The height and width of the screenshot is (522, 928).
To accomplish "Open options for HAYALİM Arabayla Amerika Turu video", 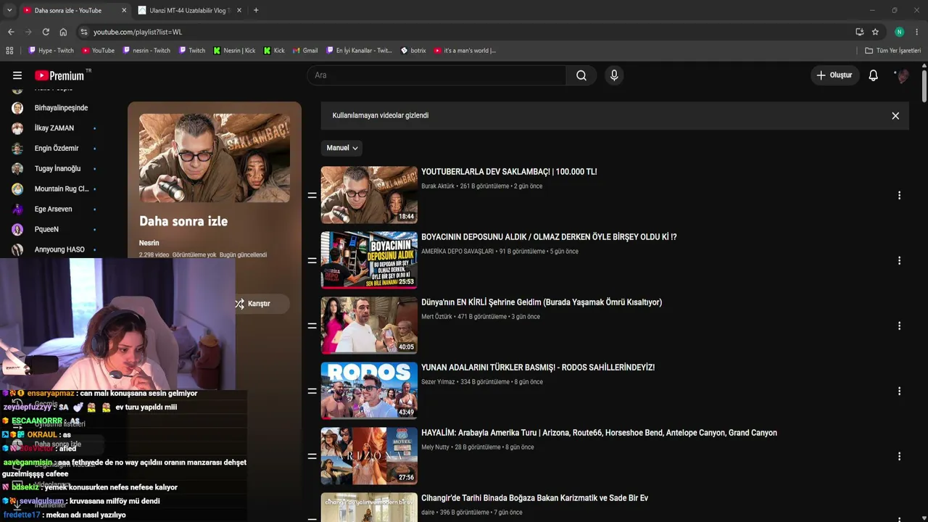I will point(899,456).
